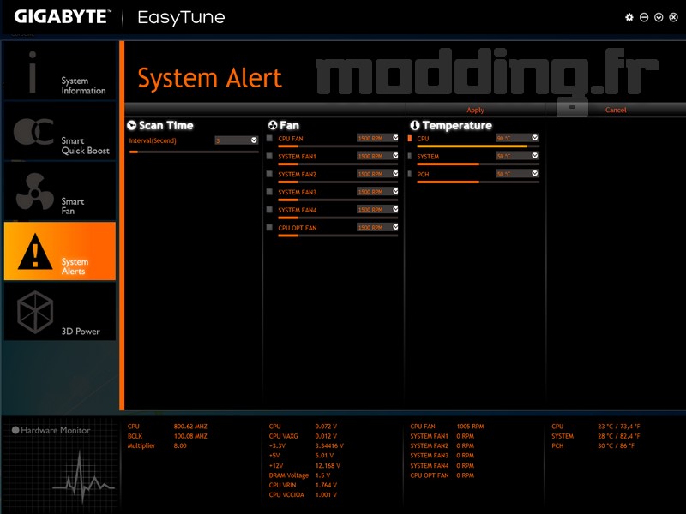Screen dimensions: 686x514
Task: Tick the CPU OPT FAN checkbox
Action: 269,227
